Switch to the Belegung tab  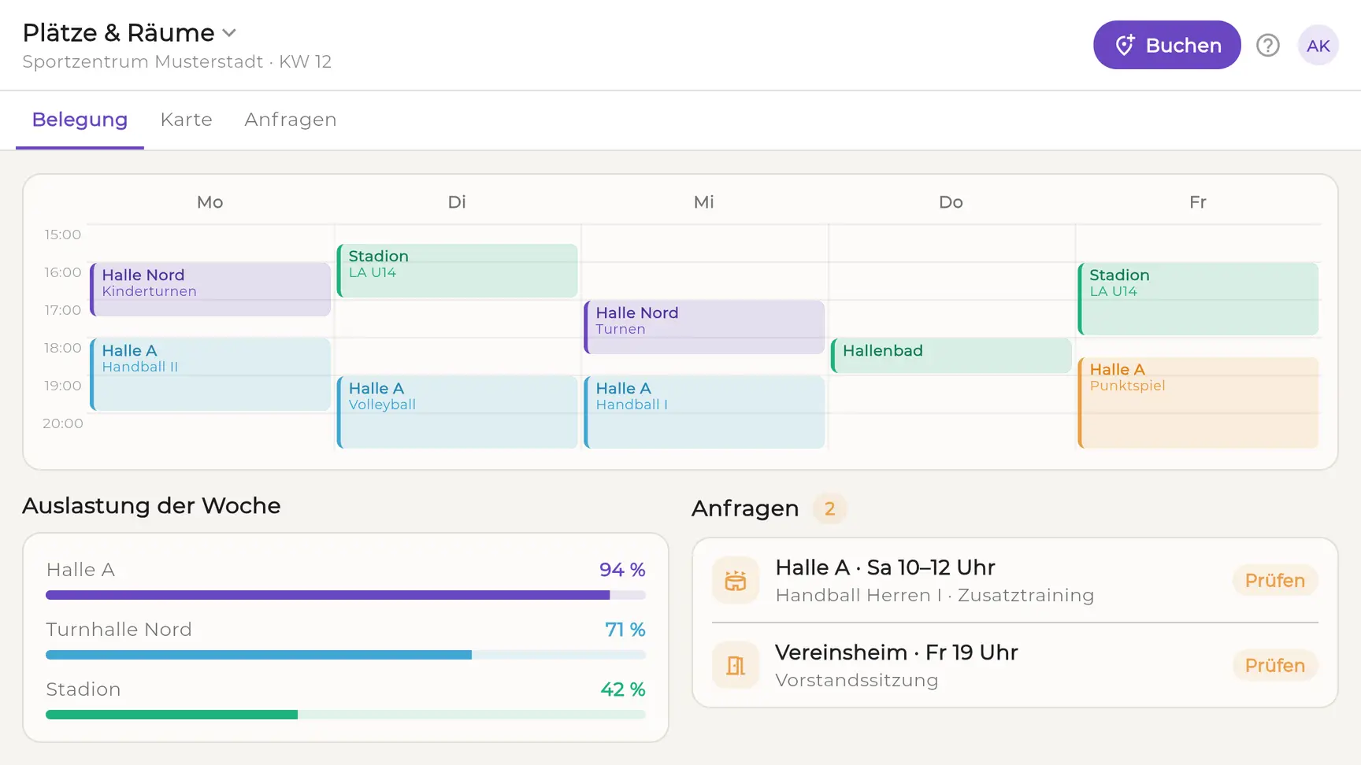click(80, 120)
